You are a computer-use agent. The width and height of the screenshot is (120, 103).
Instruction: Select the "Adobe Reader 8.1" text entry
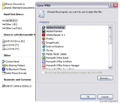pos(56,35)
